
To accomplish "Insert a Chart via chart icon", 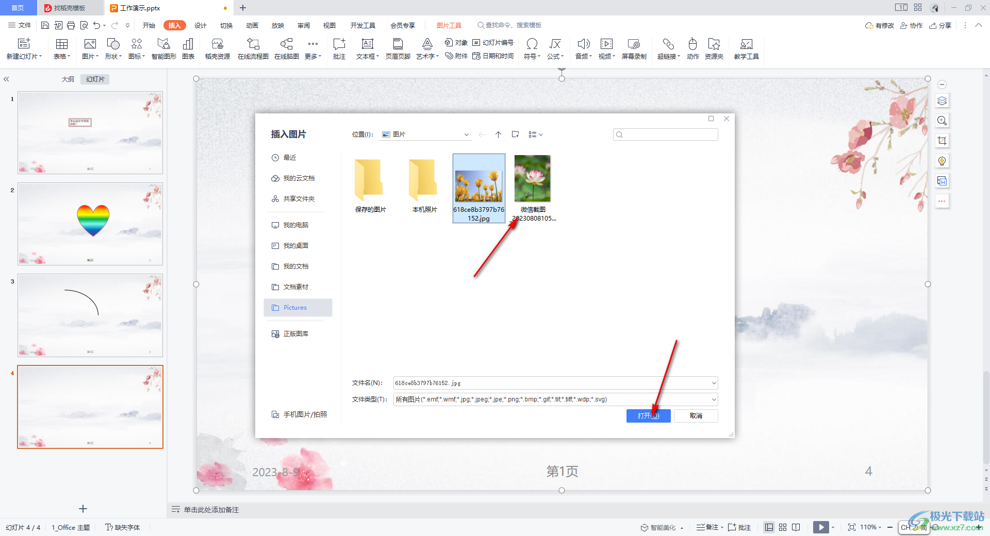I will (188, 44).
